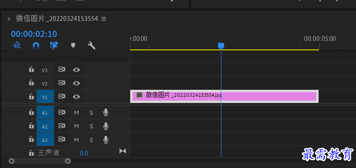This screenshot has height=168, width=356.
Task: Solo track A2
Action: point(91,126)
